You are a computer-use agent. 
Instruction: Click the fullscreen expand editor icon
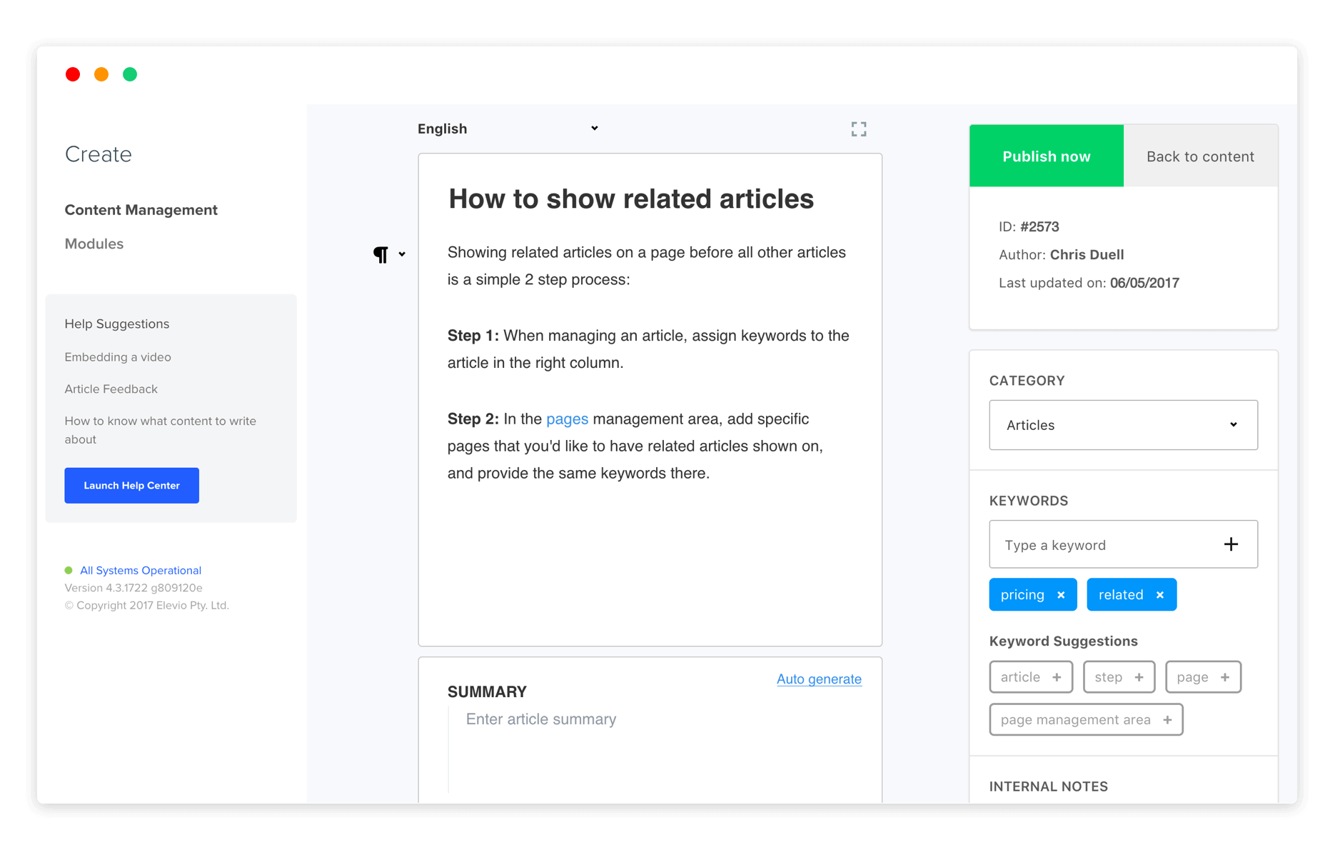pos(859,129)
